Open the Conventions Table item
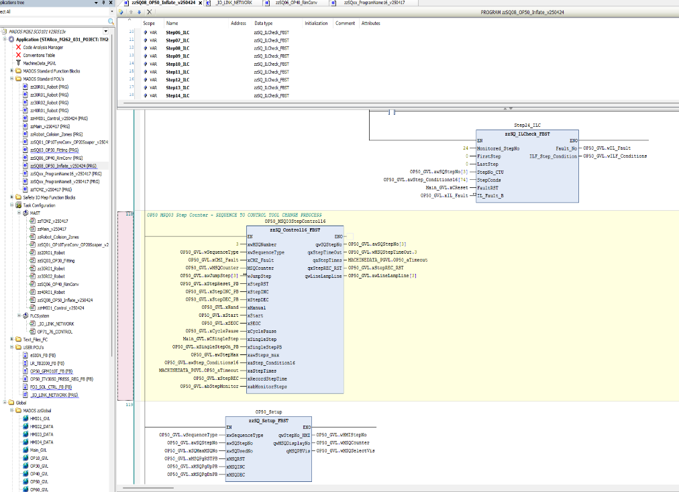The width and height of the screenshot is (679, 492). tap(40, 55)
